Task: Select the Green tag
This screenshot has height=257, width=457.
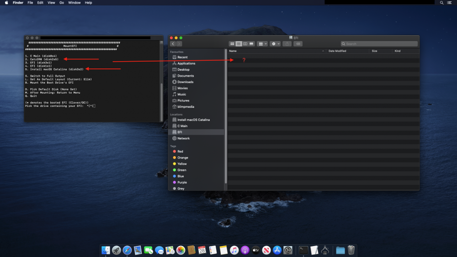Action: 197,170
